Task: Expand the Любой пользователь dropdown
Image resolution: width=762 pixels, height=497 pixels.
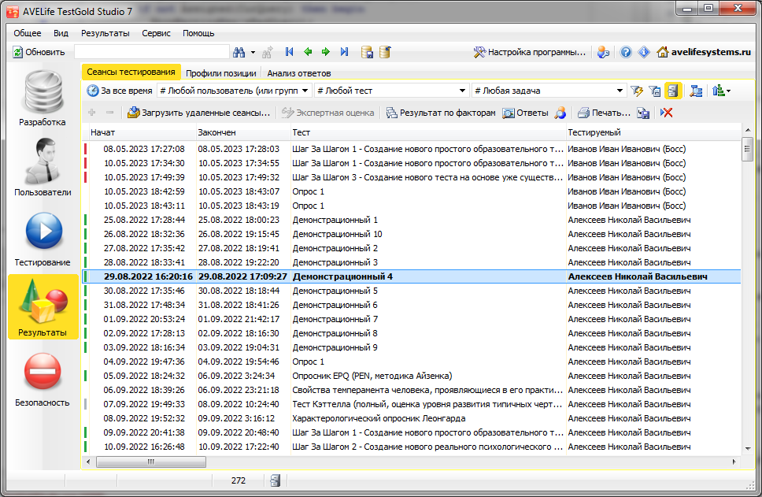Action: [306, 91]
